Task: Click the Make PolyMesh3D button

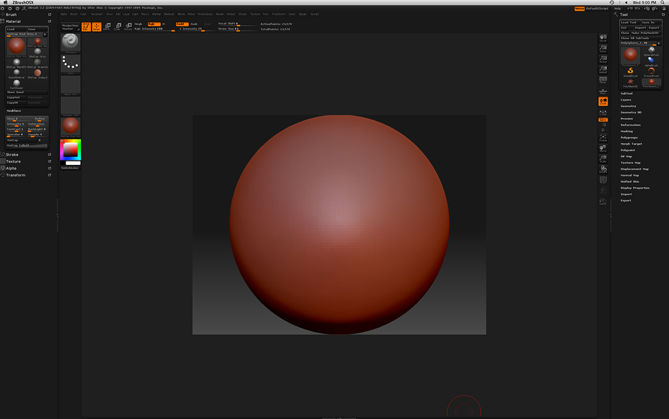Action: pos(645,33)
